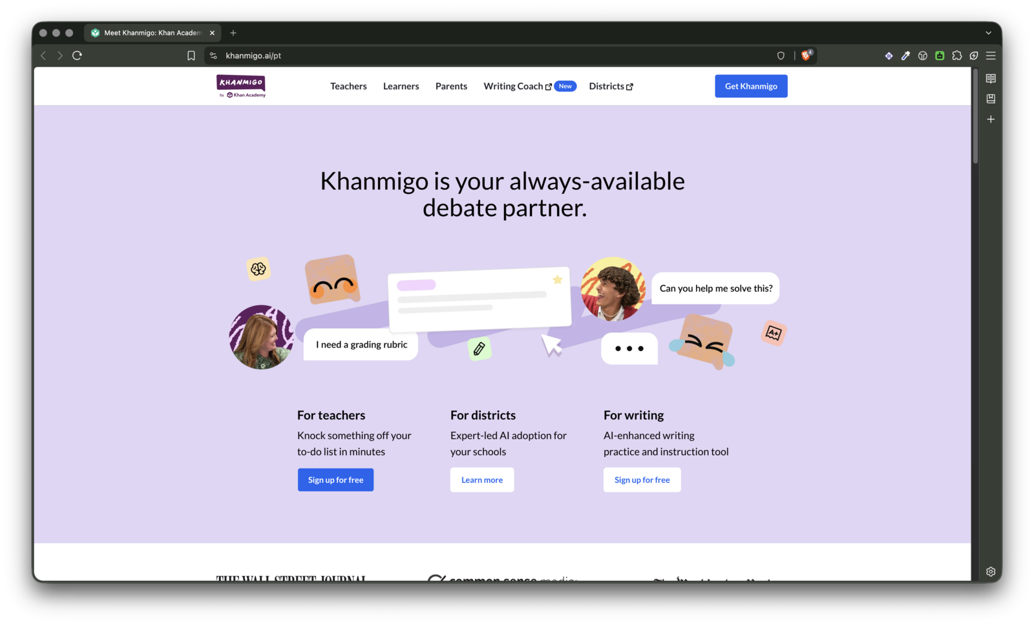The image size is (1034, 625).
Task: Expand the tab search dropdown arrow
Action: pos(989,33)
